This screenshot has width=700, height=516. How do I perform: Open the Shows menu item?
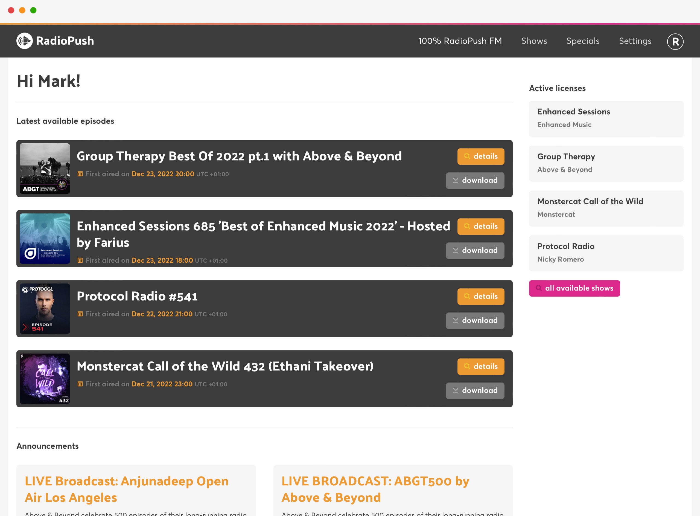[x=534, y=41]
